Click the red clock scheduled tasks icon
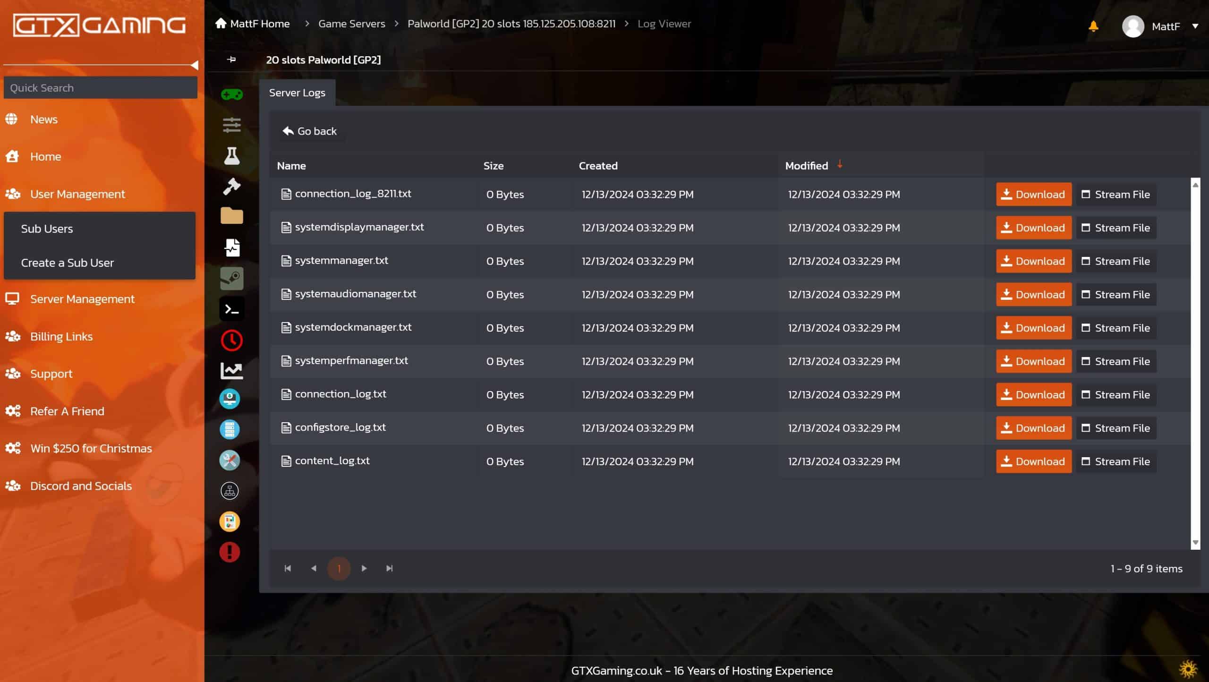This screenshot has height=682, width=1209. coord(231,340)
